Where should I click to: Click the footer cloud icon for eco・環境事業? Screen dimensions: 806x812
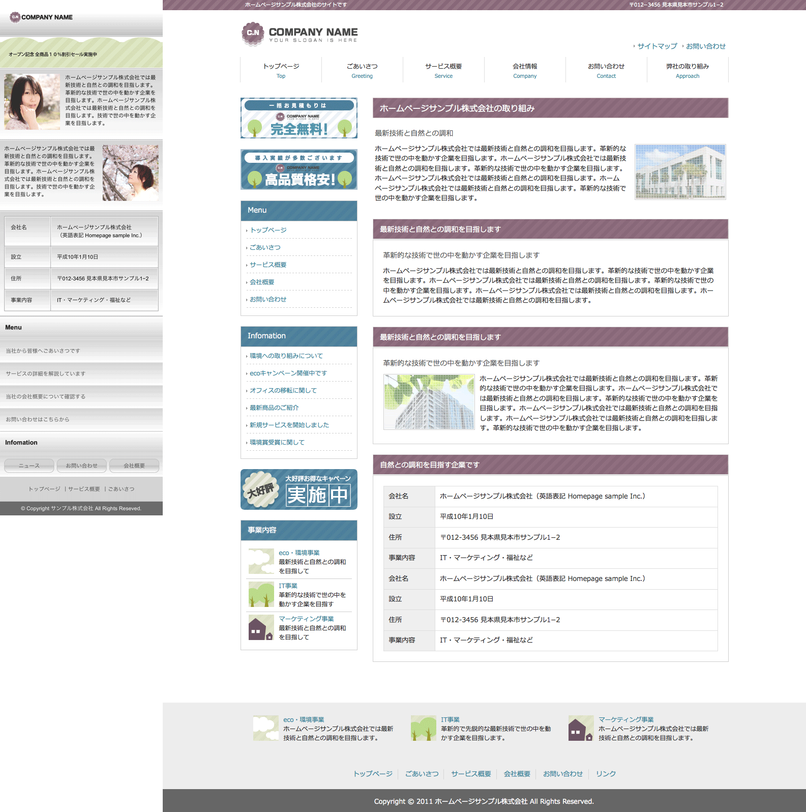pos(265,728)
